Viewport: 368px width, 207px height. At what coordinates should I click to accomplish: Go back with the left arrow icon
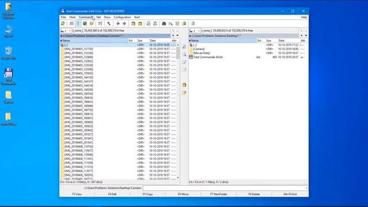[118, 24]
